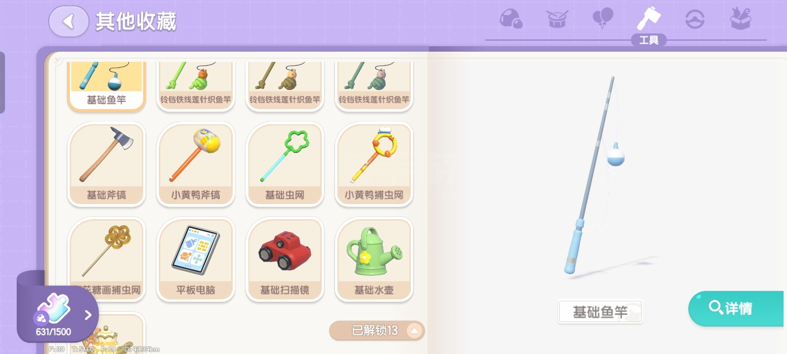The image size is (787, 354).
Task: Choose the 基础扫描镜 red binoculars item
Action: click(x=285, y=260)
